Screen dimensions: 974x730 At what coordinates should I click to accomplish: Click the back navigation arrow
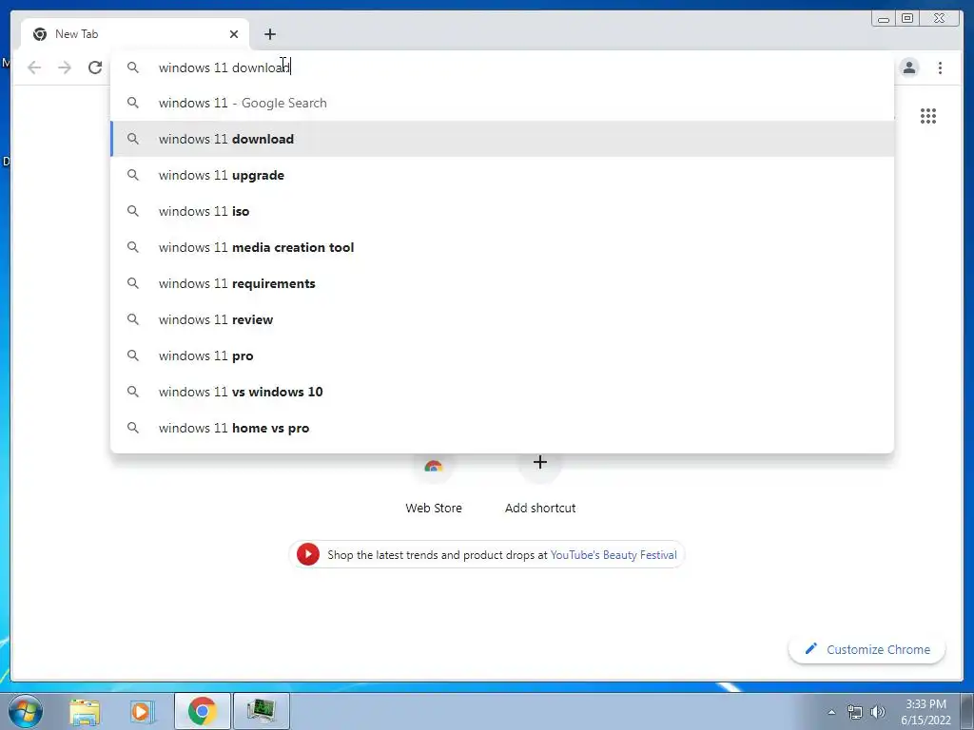34,67
